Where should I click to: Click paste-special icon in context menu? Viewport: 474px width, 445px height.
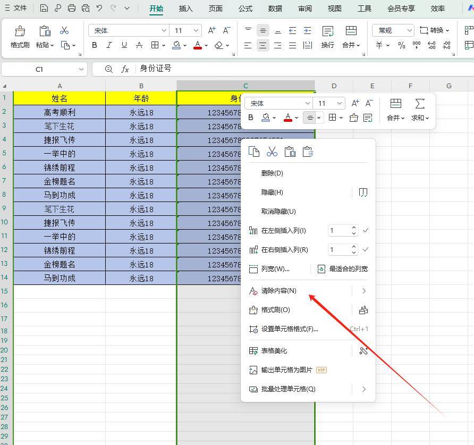(308, 152)
